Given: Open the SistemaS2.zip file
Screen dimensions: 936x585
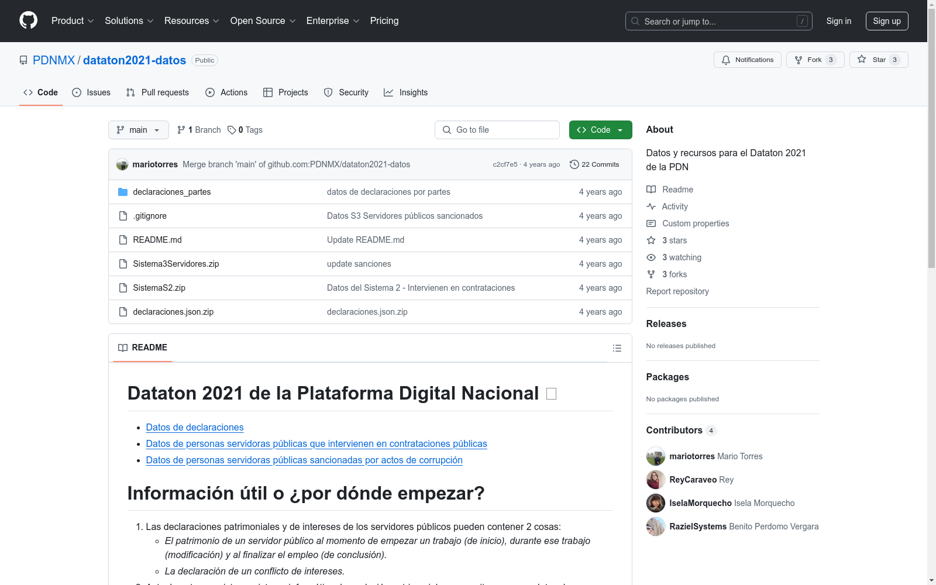Looking at the screenshot, I should point(159,288).
